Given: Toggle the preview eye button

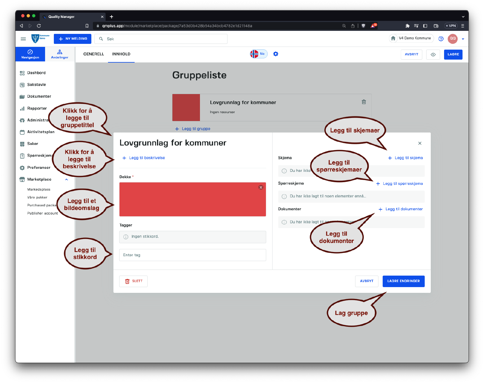Looking at the screenshot, I should coord(433,54).
